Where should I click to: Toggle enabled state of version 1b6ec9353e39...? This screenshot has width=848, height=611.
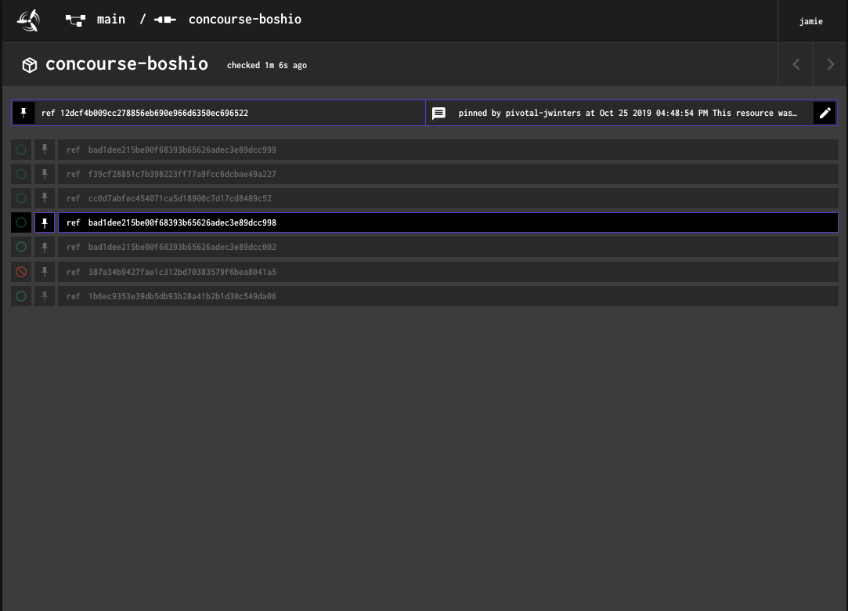coord(21,296)
